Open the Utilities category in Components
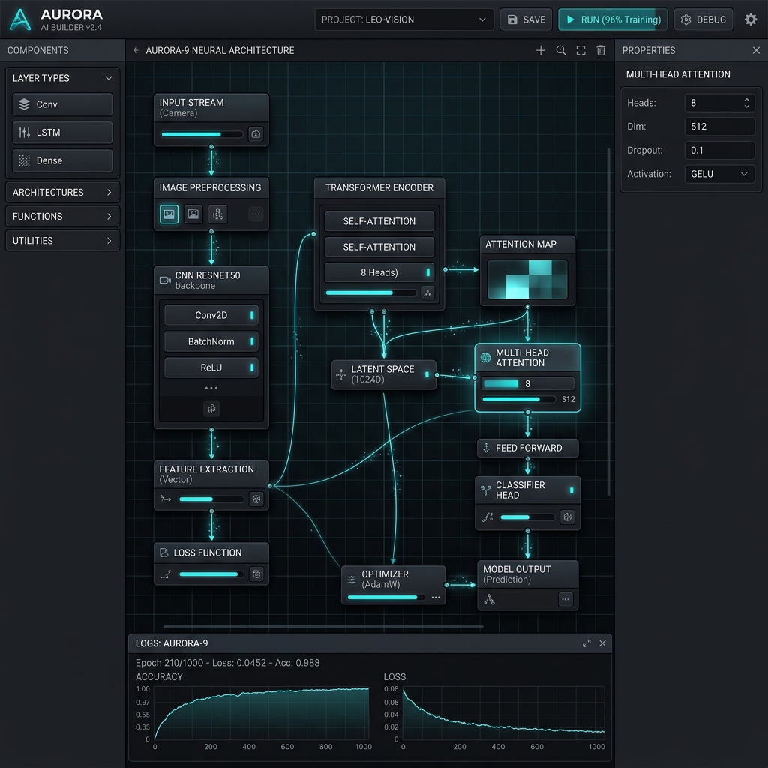The width and height of the screenshot is (768, 768). click(x=62, y=240)
